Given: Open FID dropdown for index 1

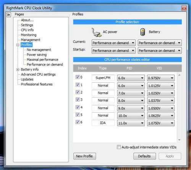Looking at the screenshot, I should click(131, 86).
